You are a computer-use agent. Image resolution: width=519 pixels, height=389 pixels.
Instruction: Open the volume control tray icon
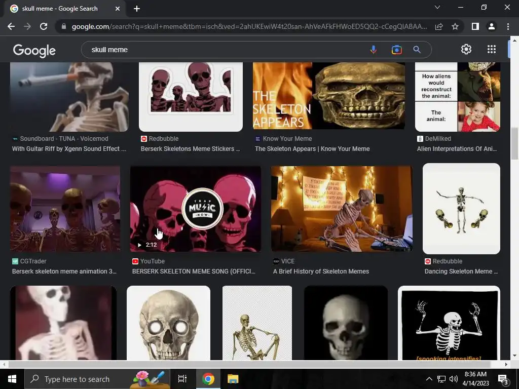coord(454,379)
